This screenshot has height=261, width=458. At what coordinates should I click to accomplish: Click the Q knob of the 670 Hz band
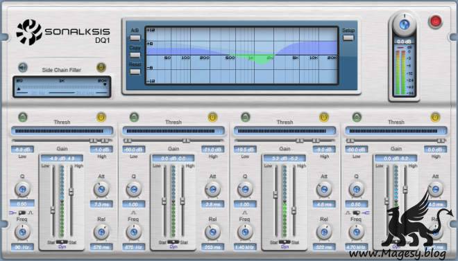(134, 190)
